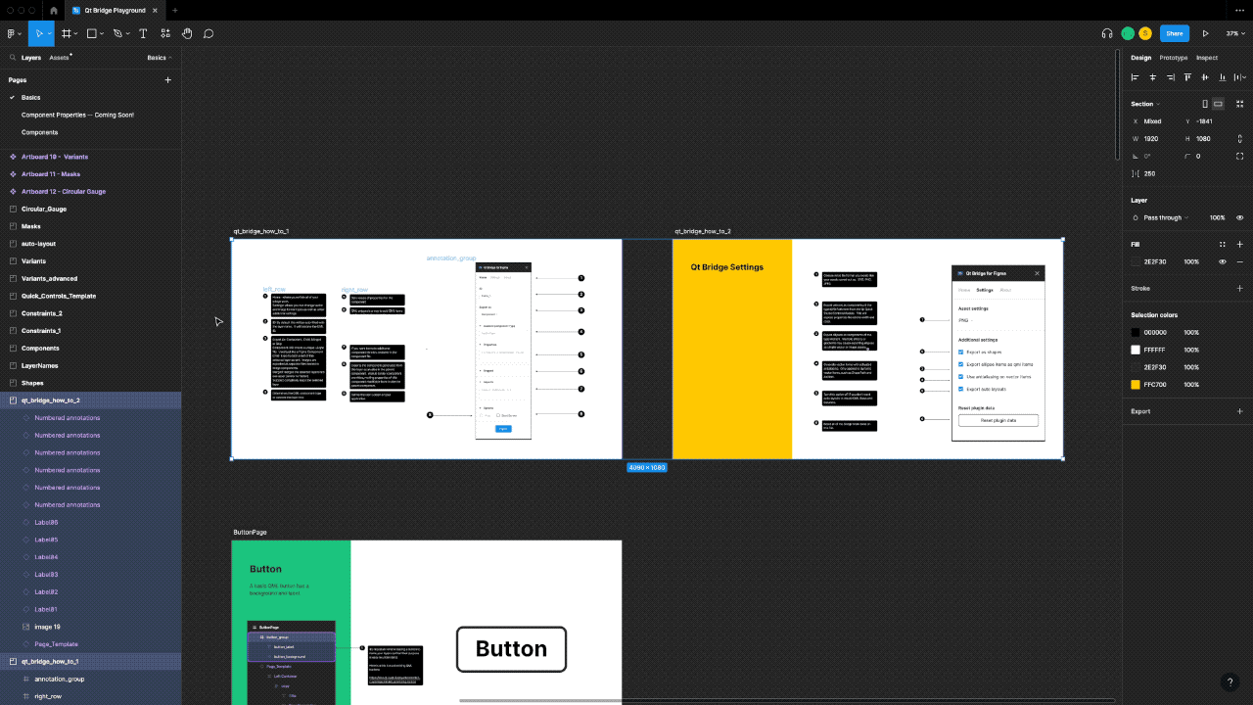Click the Present play icon
The image size is (1253, 705).
(x=1205, y=33)
